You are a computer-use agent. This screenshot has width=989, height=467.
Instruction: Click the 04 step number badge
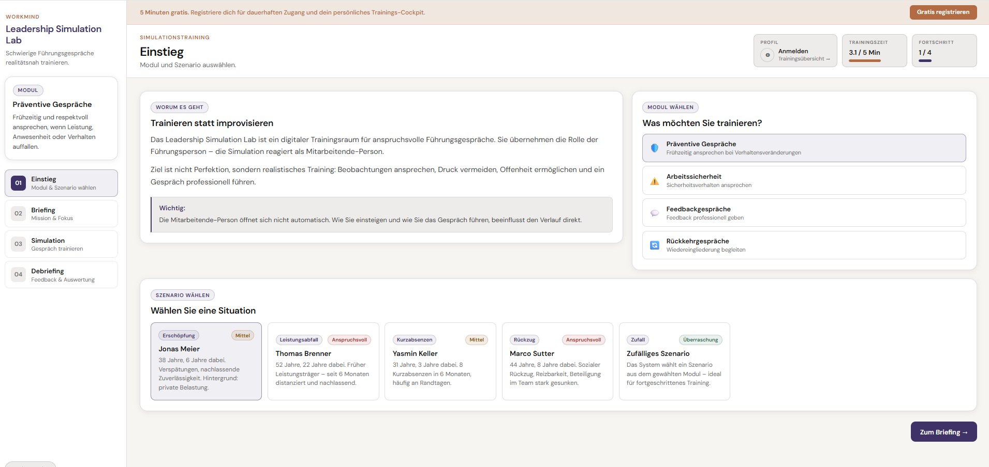[18, 274]
